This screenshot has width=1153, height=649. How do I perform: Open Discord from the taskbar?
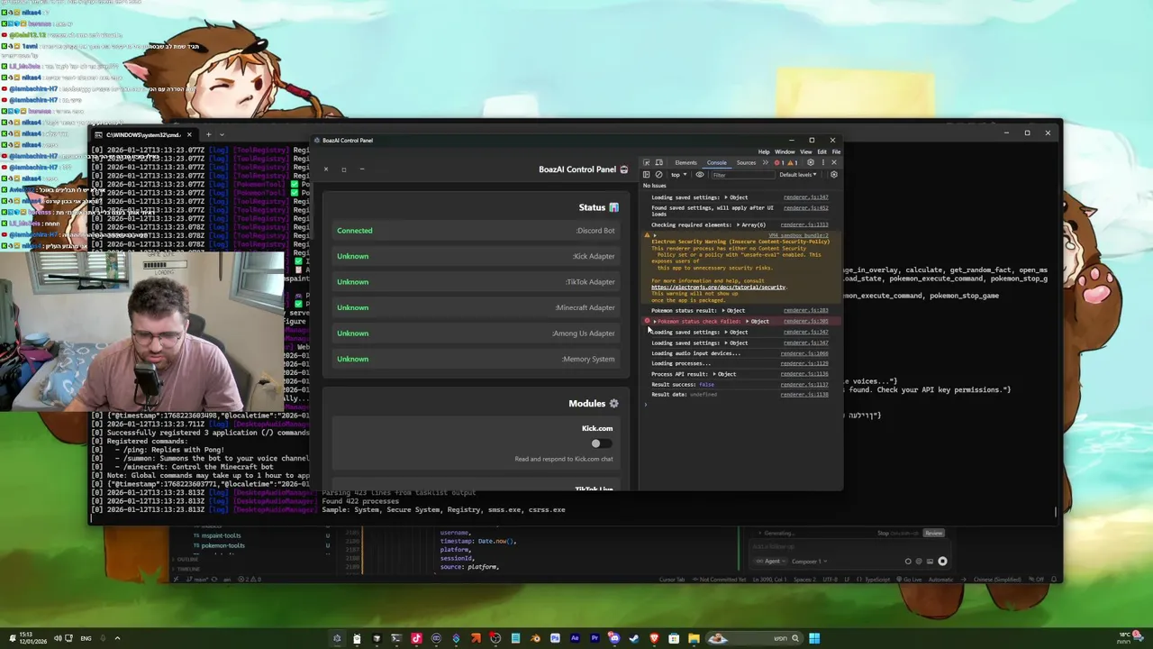[x=614, y=638]
